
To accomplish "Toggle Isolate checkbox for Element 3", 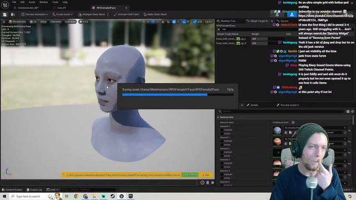I will [222, 167].
